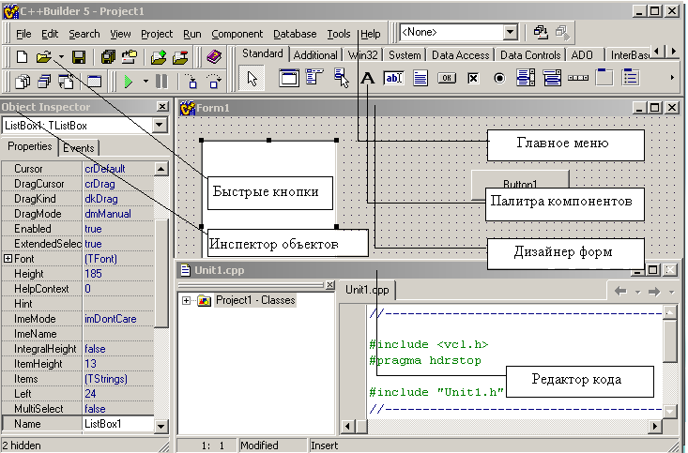Open the Project menu

pyautogui.click(x=157, y=34)
